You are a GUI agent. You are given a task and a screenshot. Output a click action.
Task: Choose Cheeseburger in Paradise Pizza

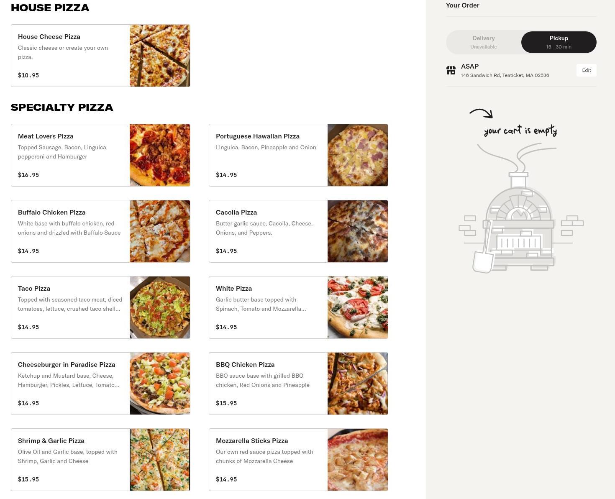click(100, 384)
